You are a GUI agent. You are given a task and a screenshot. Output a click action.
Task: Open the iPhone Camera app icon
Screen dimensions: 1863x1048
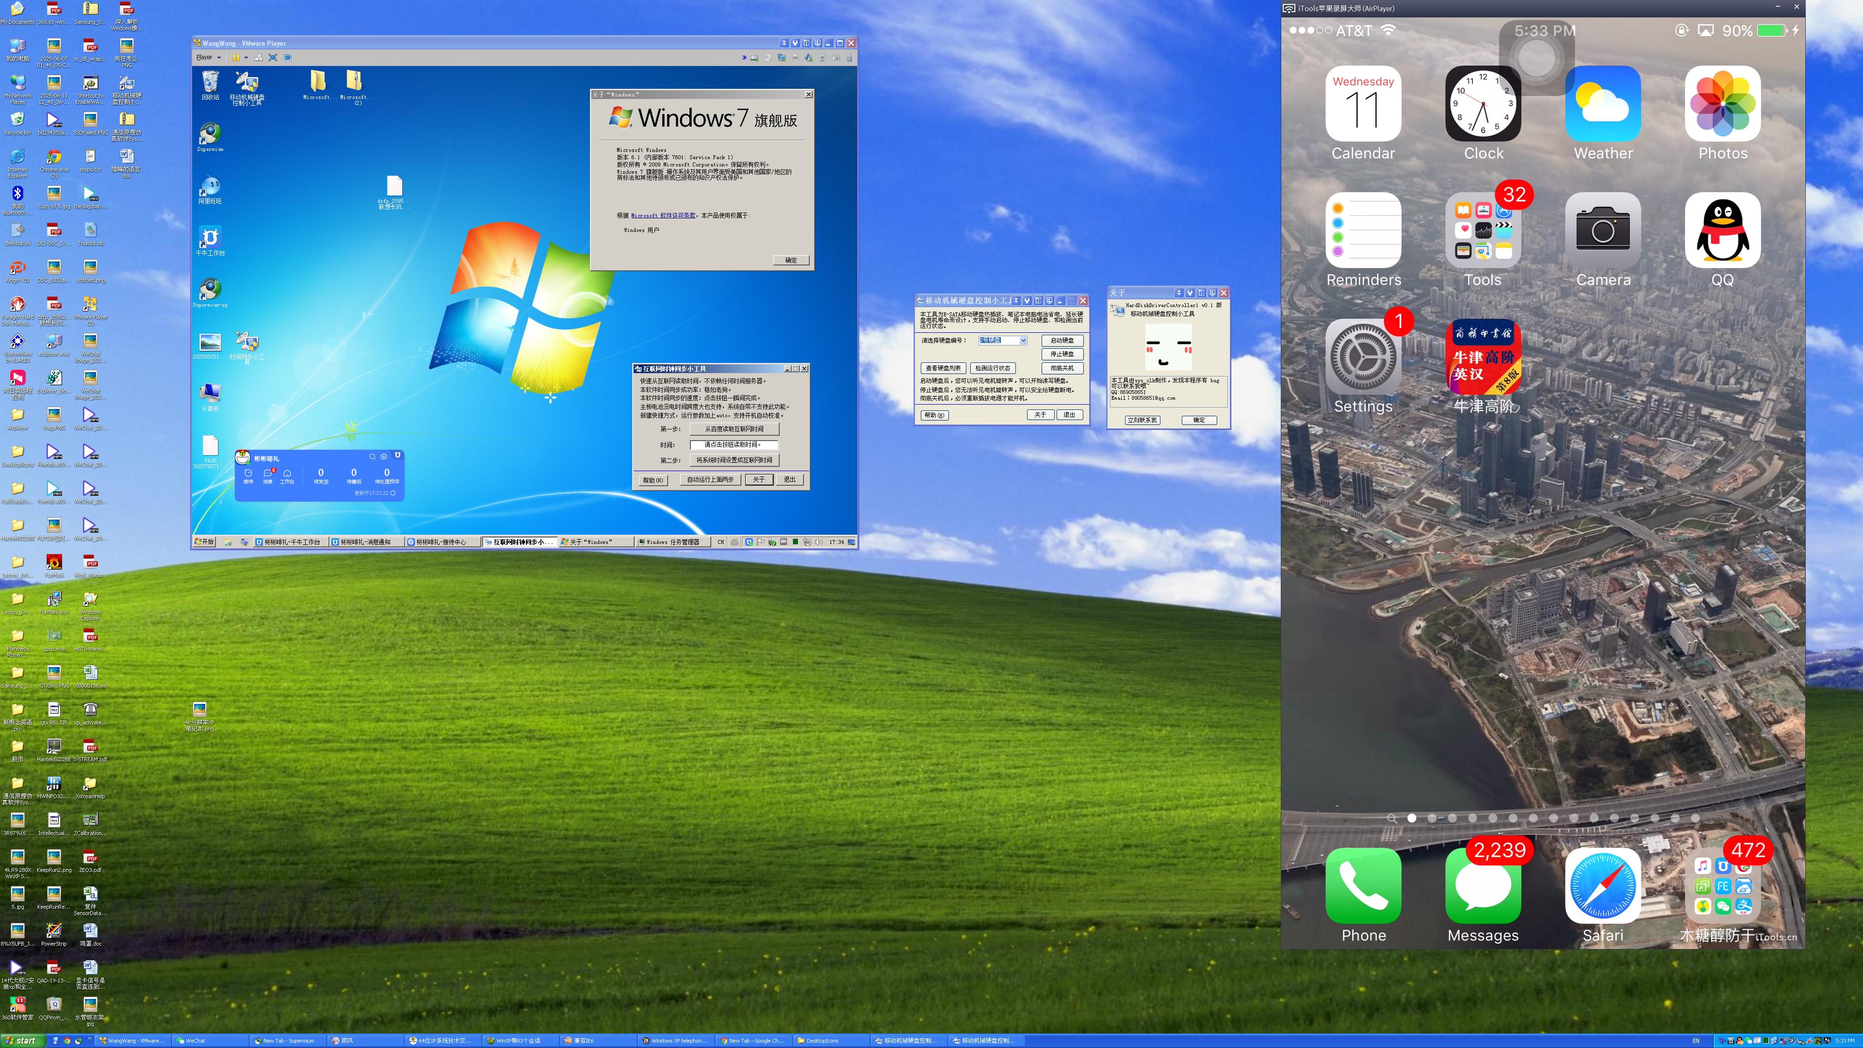coord(1602,231)
